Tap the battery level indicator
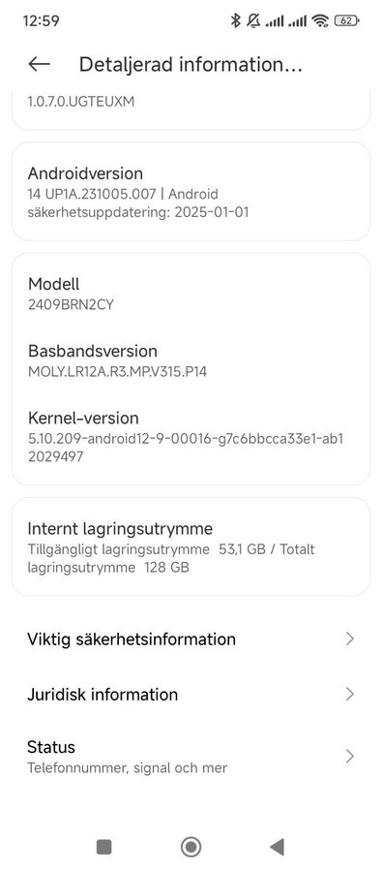This screenshot has height=872, width=382. [346, 21]
